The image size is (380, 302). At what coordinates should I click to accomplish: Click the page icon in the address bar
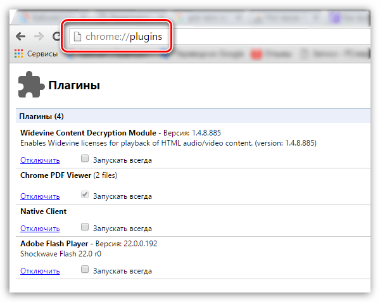(77, 37)
